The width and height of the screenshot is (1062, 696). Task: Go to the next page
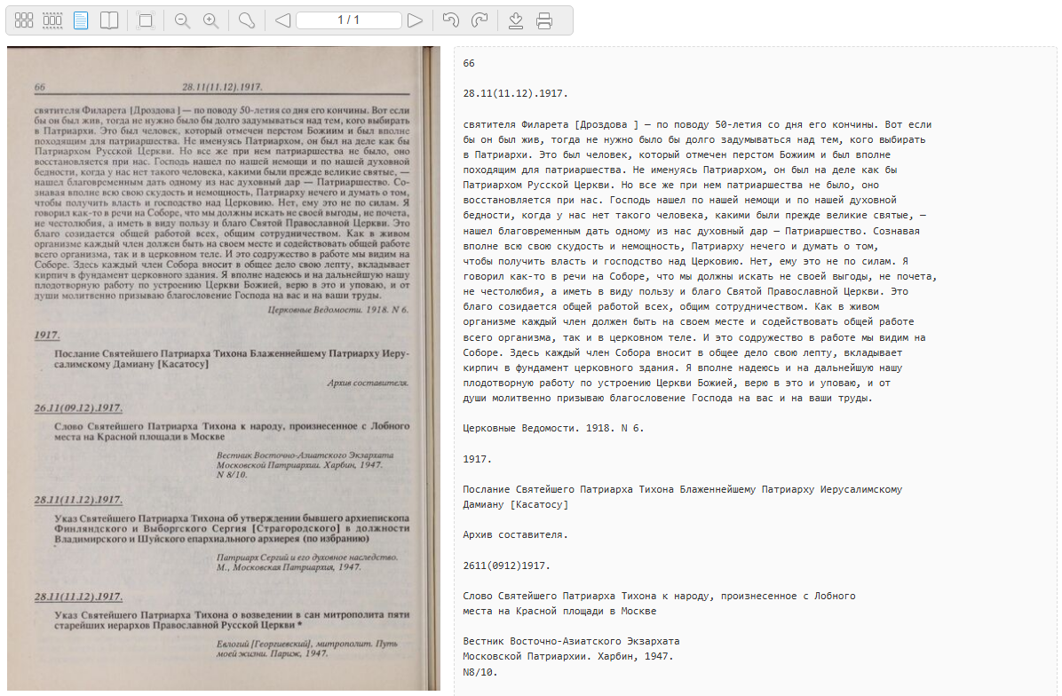pyautogui.click(x=415, y=20)
